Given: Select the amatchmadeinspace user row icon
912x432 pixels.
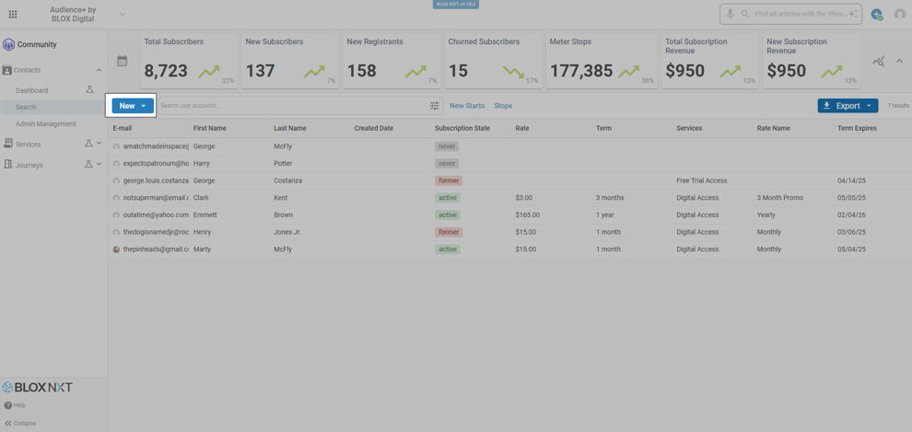Looking at the screenshot, I should coord(116,146).
